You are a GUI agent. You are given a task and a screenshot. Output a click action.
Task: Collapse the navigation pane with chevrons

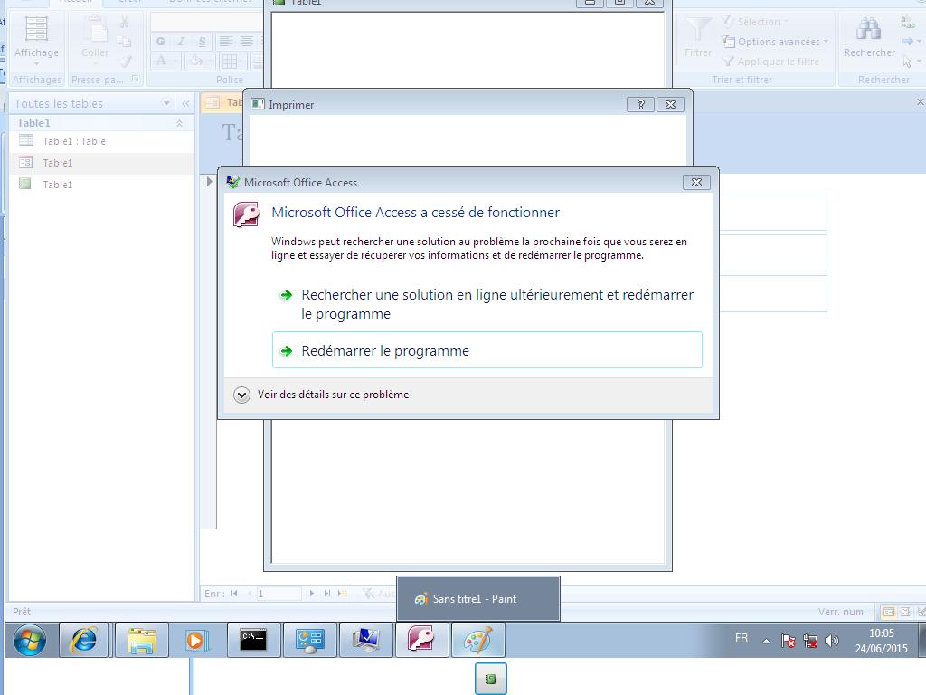(185, 103)
